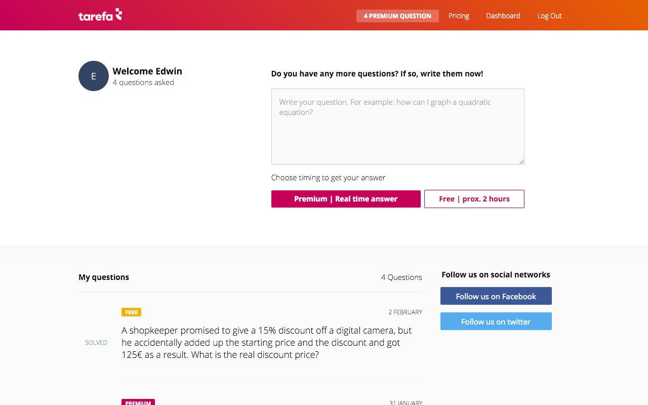This screenshot has height=405, width=648.
Task: Click the PREMIUM tag on second question
Action: click(138, 402)
